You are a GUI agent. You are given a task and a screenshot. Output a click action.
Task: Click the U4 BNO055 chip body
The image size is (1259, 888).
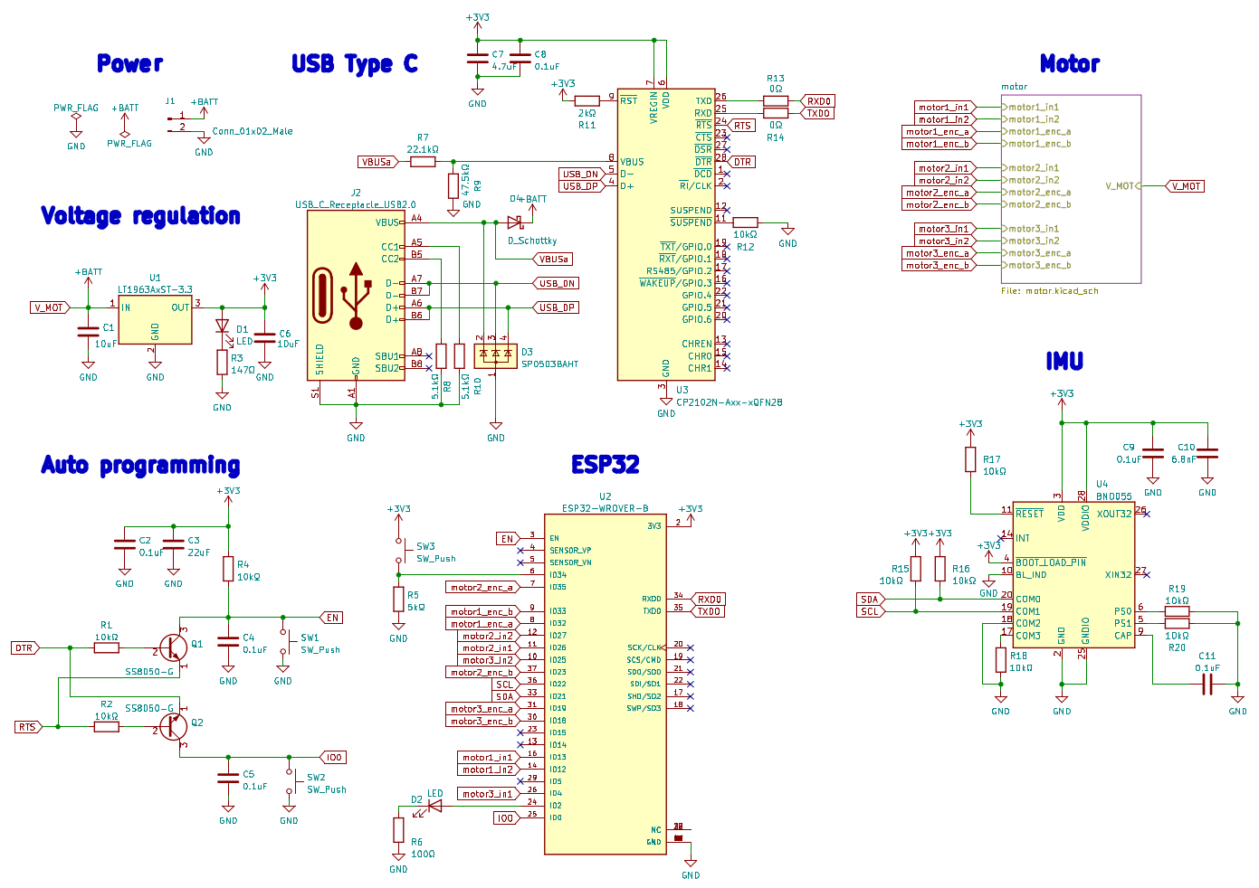click(1073, 575)
